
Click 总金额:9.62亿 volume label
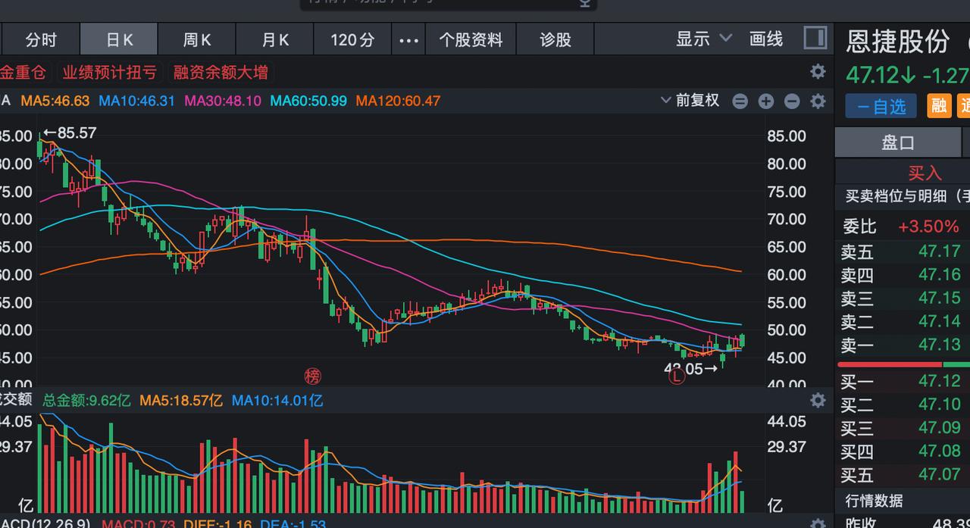click(x=86, y=400)
